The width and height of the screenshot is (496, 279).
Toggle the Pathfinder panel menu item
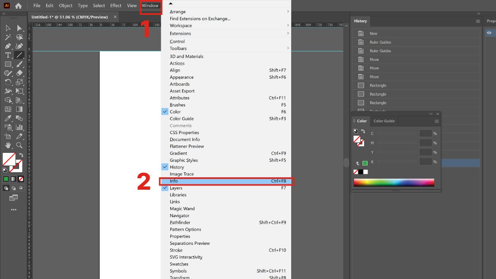[x=226, y=222]
